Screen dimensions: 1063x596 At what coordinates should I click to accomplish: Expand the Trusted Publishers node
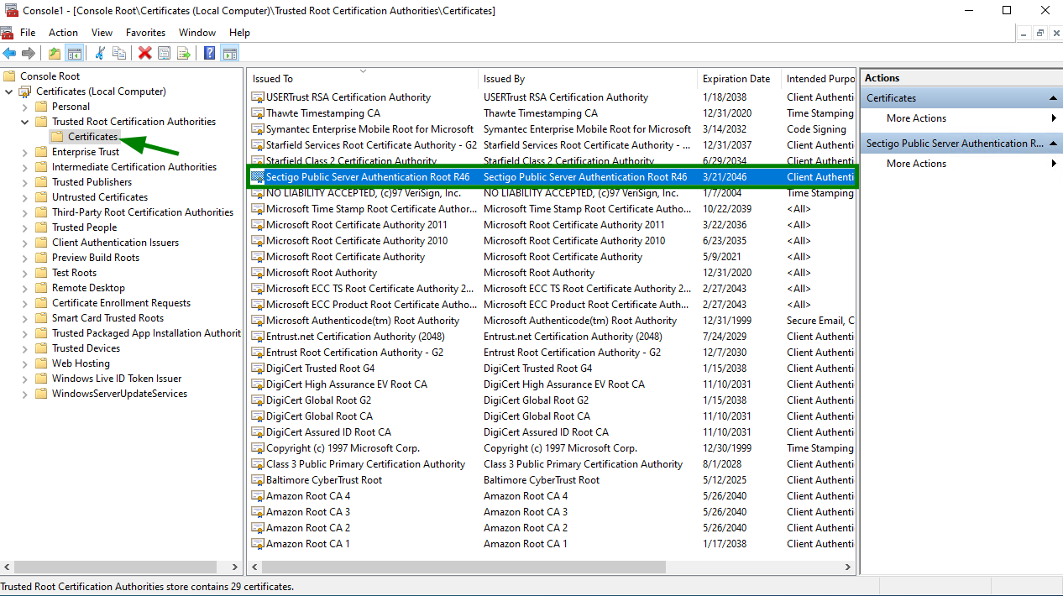pos(24,182)
